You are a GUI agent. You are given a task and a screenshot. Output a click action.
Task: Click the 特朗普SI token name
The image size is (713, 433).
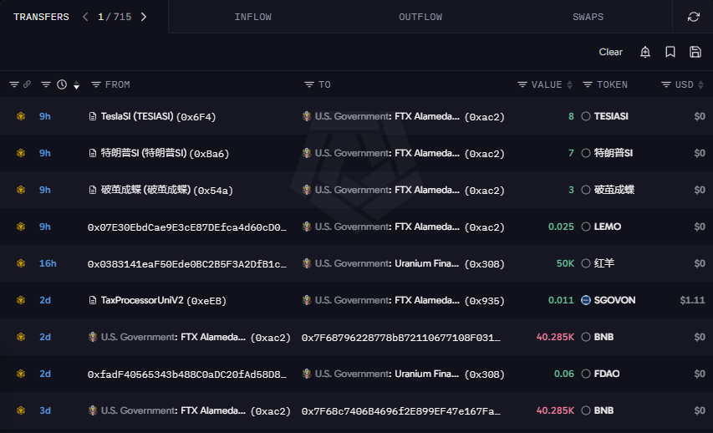[614, 153]
